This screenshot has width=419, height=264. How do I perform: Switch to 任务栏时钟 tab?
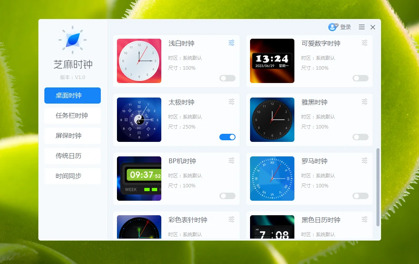coord(73,116)
